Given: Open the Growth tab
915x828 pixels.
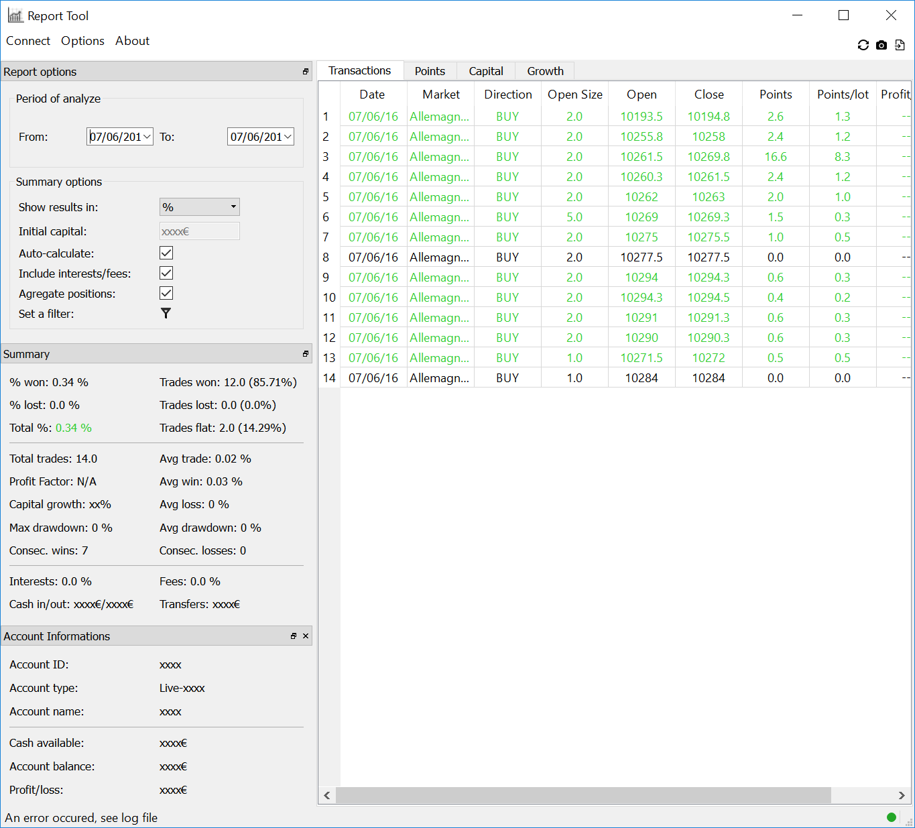Looking at the screenshot, I should (x=545, y=71).
